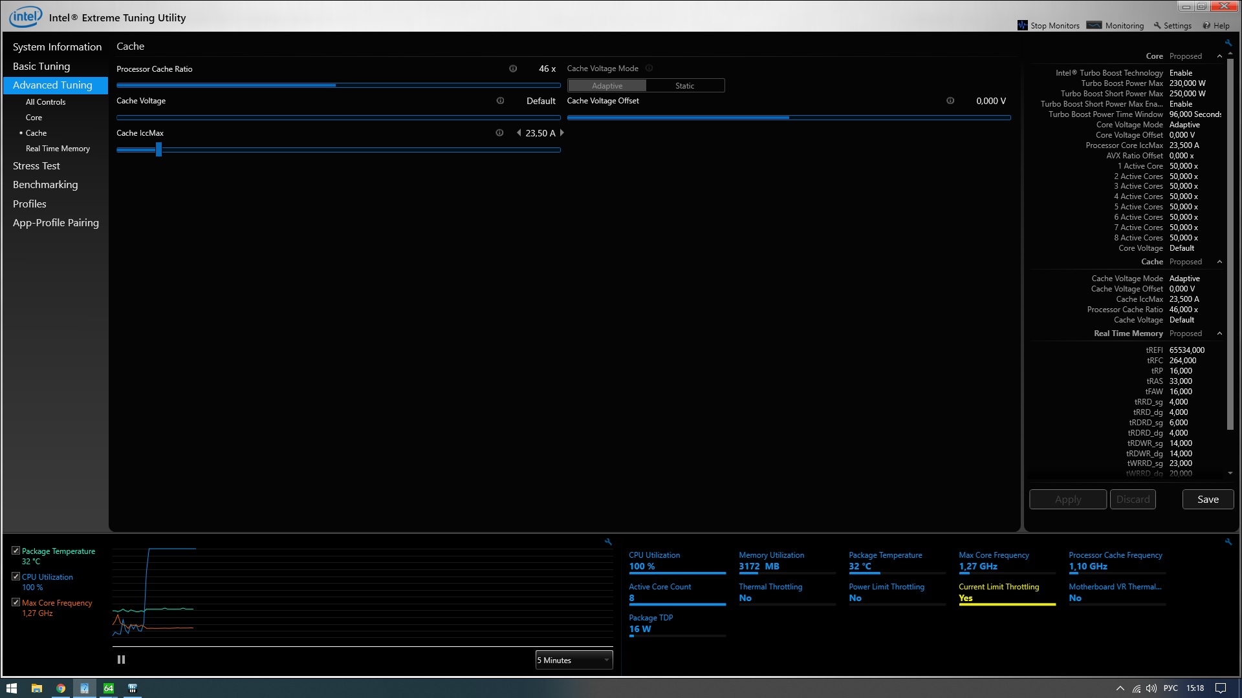Open Chrome from the Windows taskbar
1242x698 pixels.
pyautogui.click(x=60, y=688)
